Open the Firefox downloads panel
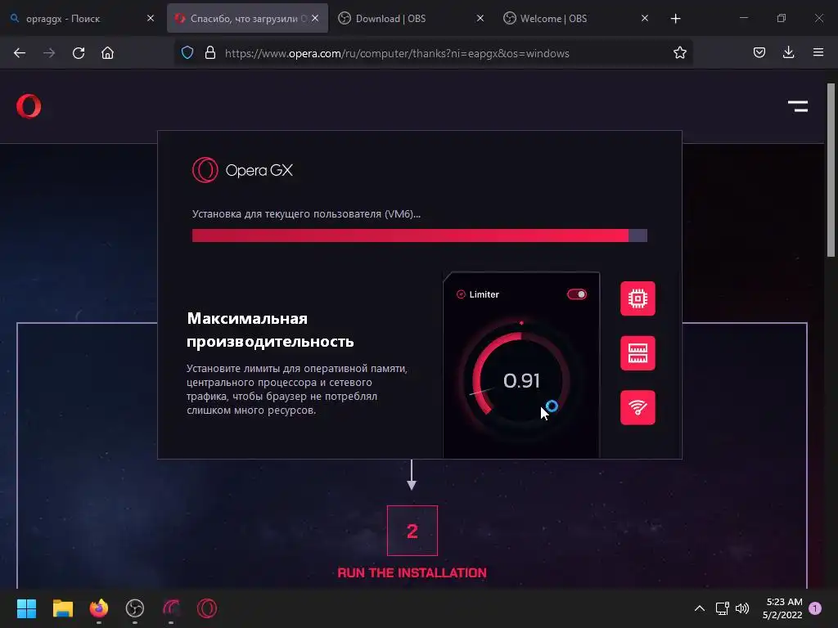This screenshot has width=838, height=628. click(788, 52)
